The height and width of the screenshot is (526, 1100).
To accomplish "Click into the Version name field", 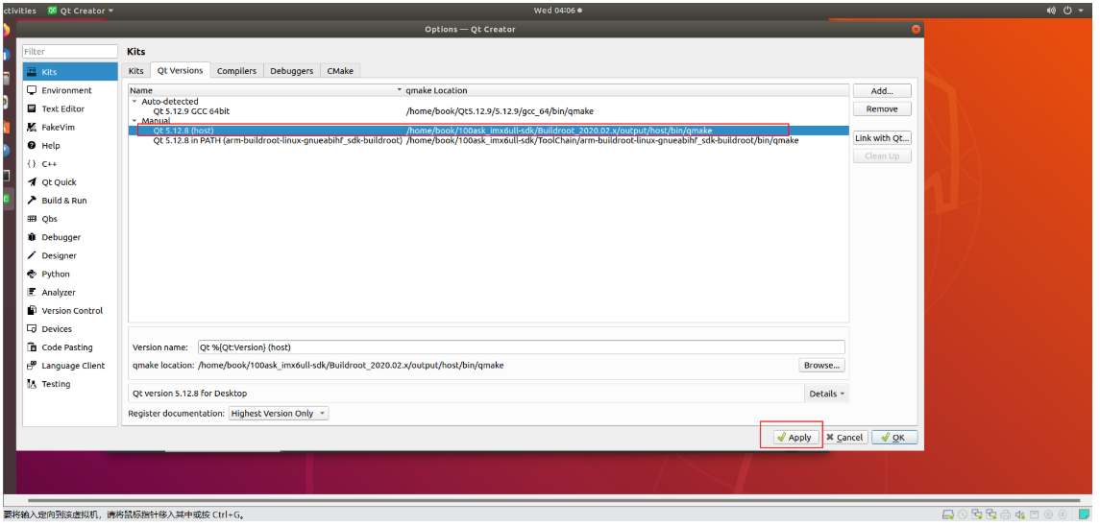I will [522, 347].
